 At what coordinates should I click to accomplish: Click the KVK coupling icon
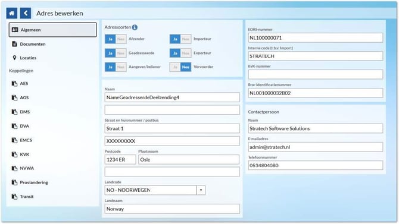pyautogui.click(x=14, y=154)
